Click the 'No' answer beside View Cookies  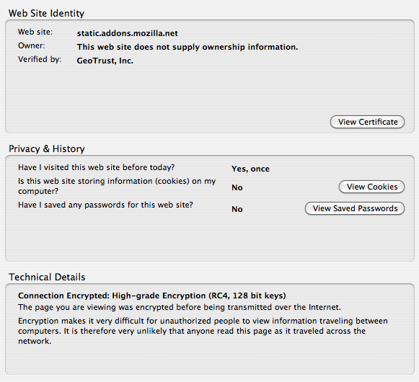(237, 187)
